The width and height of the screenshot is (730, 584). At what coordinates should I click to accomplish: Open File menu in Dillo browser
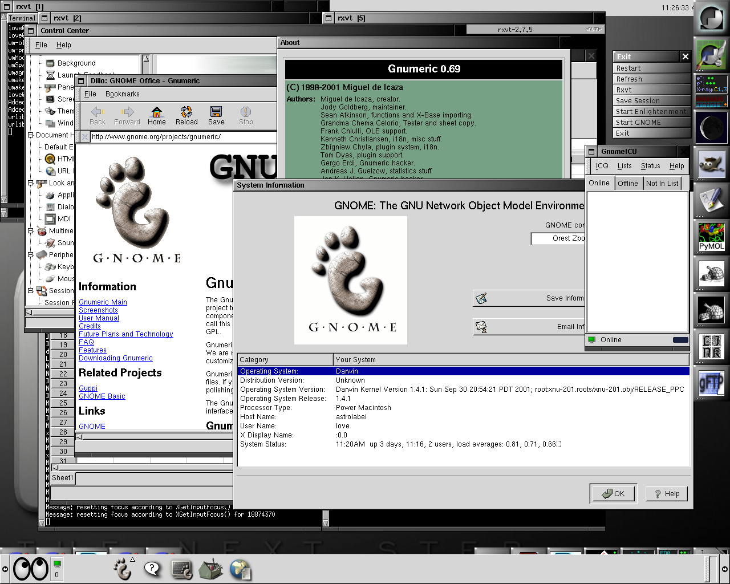click(91, 94)
